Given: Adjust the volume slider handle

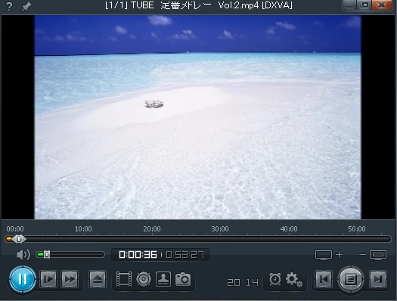Looking at the screenshot, I should click(47, 254).
